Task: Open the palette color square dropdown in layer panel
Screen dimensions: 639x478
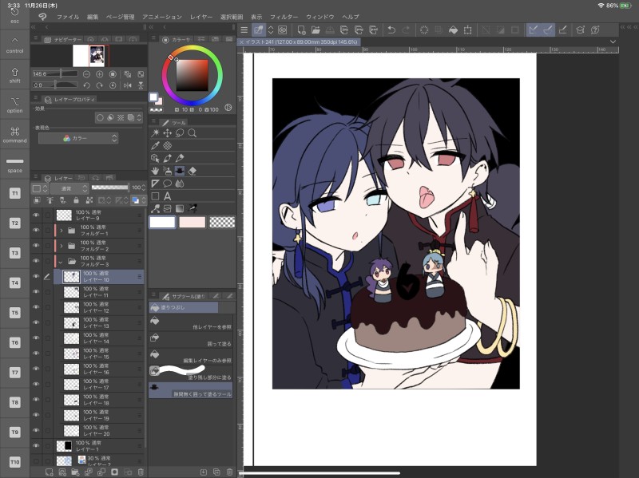Action: pos(40,188)
